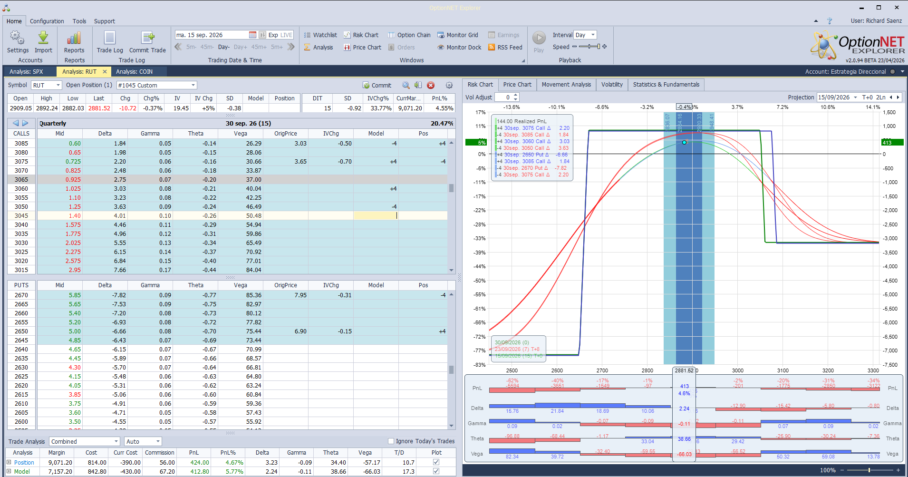Image resolution: width=908 pixels, height=477 pixels.
Task: Click the red delete position icon
Action: [x=431, y=85]
